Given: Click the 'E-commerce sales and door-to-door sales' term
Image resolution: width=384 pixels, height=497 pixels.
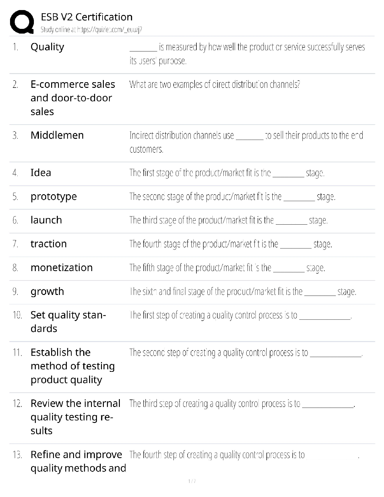Looking at the screenshot, I should tap(73, 98).
